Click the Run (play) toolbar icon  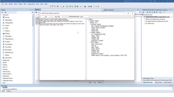click(x=81, y=6)
